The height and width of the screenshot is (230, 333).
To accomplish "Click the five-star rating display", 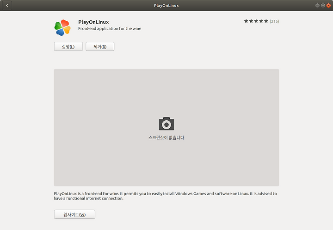I will (x=256, y=21).
